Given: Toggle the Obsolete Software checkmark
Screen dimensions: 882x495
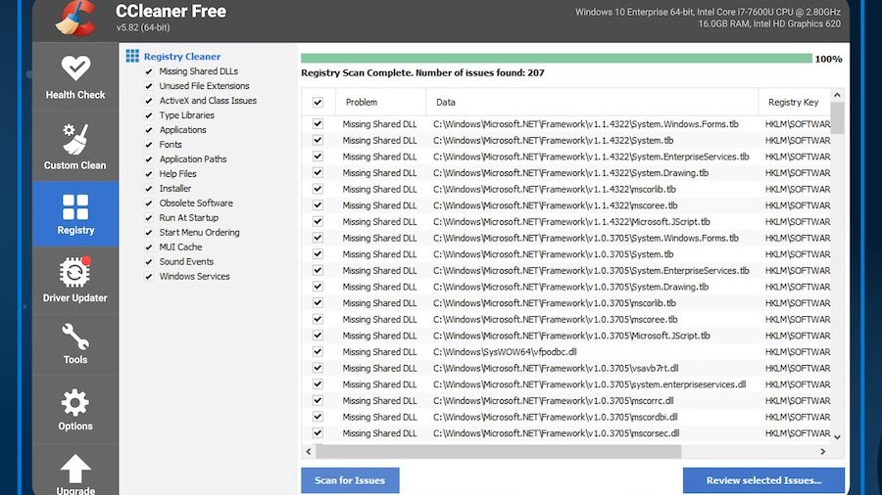Looking at the screenshot, I should [148, 203].
